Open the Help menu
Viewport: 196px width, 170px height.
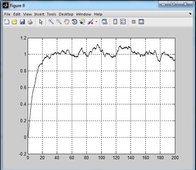98,14
